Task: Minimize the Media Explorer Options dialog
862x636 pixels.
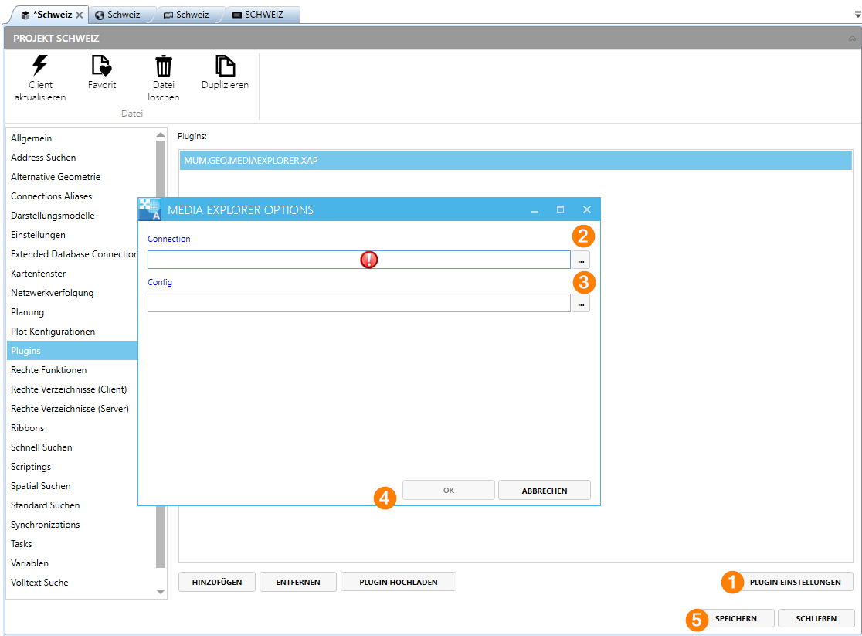Action: click(535, 209)
